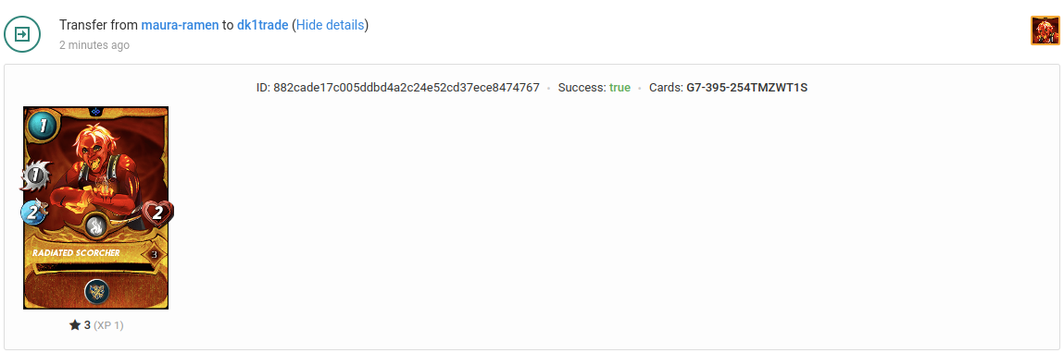1064x353 pixels.
Task: Open the maura-ramen account link
Action: pos(180,25)
